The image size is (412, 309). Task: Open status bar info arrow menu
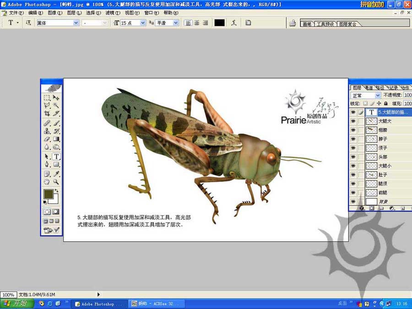pyautogui.click(x=98, y=294)
